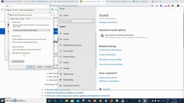Open Microsoft Store from taskbar
This screenshot has height=103, width=184.
coord(72,101)
